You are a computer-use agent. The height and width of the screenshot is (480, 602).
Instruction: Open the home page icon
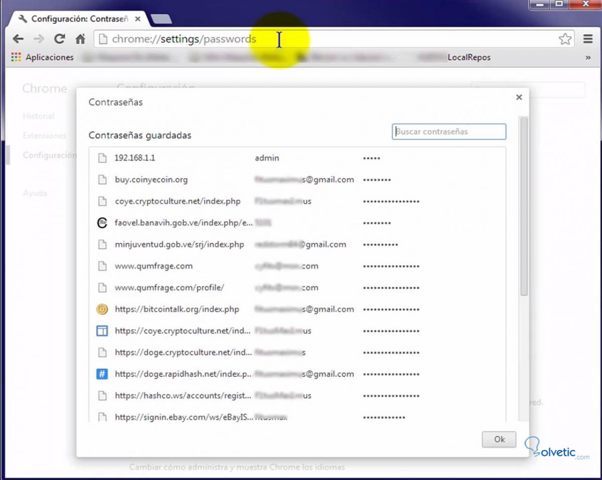pos(80,39)
